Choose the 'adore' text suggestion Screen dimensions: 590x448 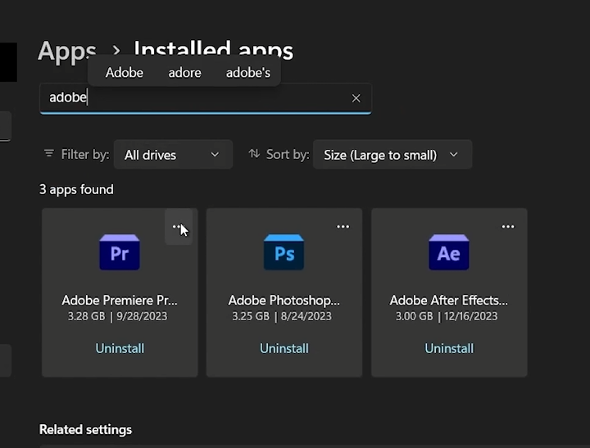[x=184, y=73]
